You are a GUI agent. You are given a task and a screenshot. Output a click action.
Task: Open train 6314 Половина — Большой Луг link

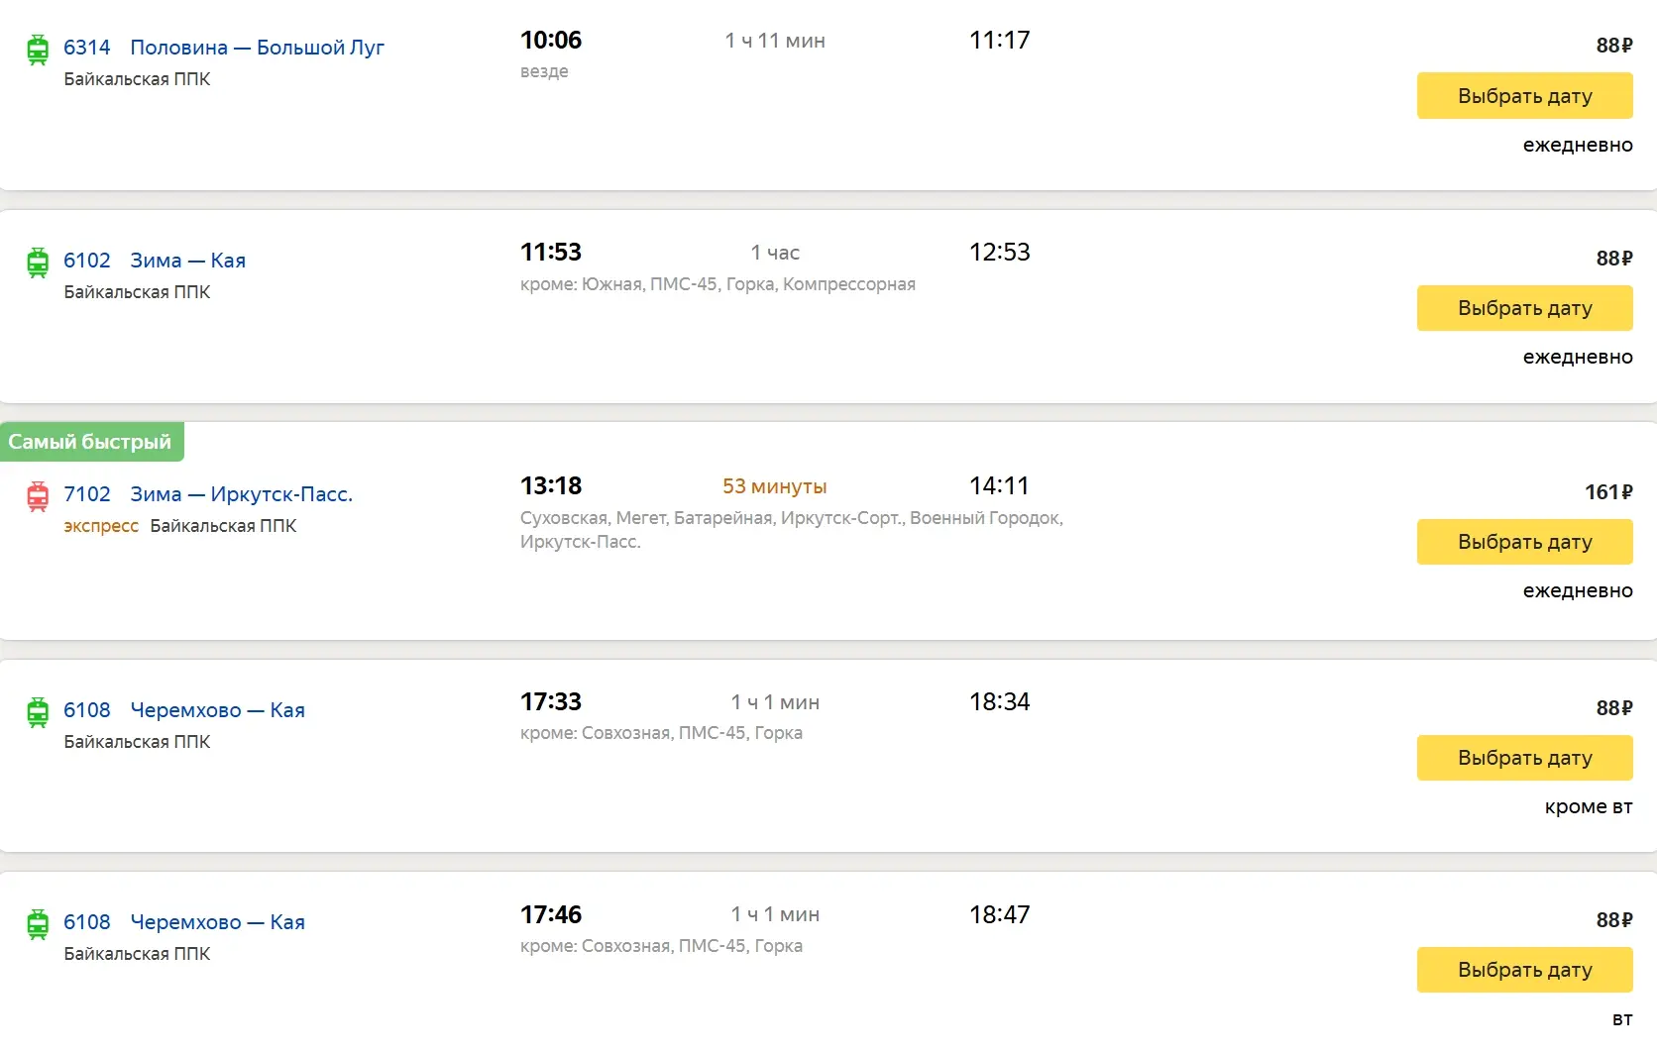(224, 48)
